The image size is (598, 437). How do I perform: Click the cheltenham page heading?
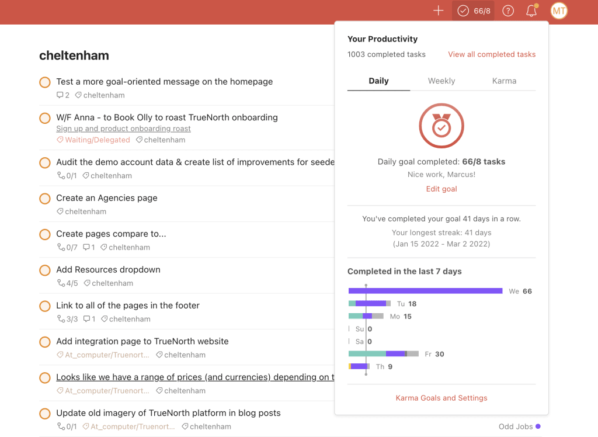point(74,56)
